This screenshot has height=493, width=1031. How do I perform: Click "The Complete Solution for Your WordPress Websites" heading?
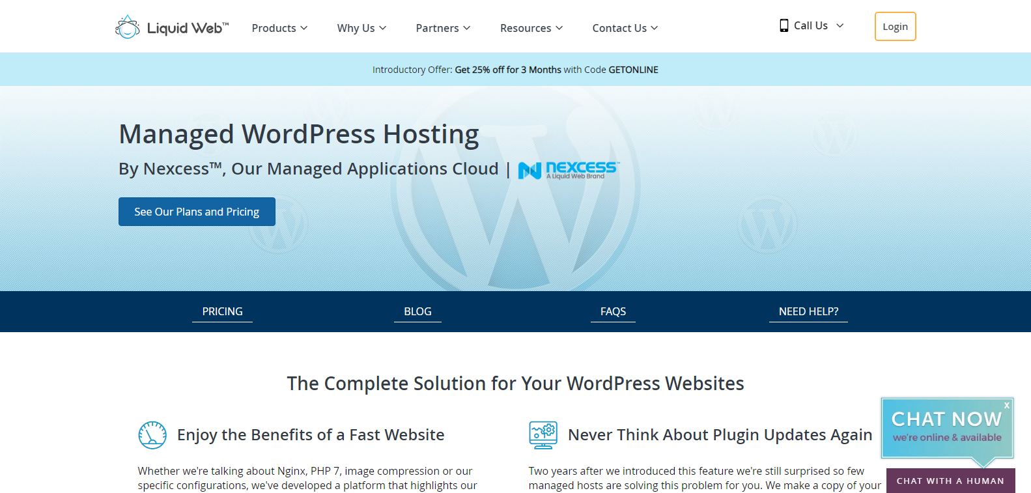pos(515,383)
